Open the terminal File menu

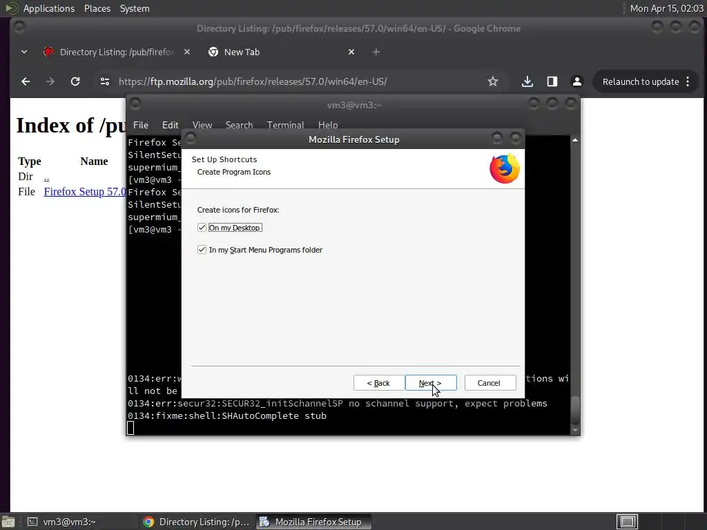coord(141,125)
